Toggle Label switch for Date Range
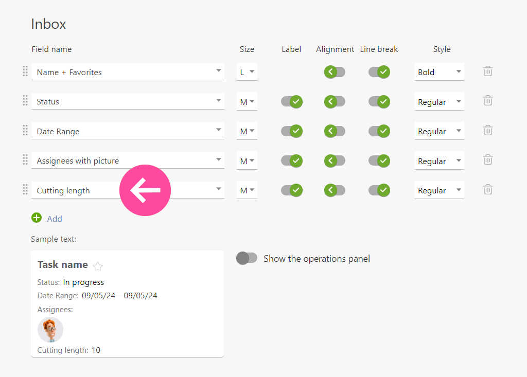The image size is (527, 377). (x=292, y=131)
